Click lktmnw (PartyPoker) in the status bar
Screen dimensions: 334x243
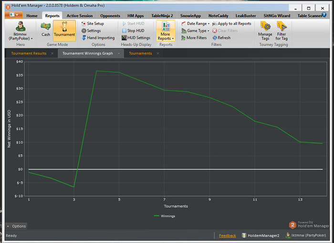coord(306,235)
